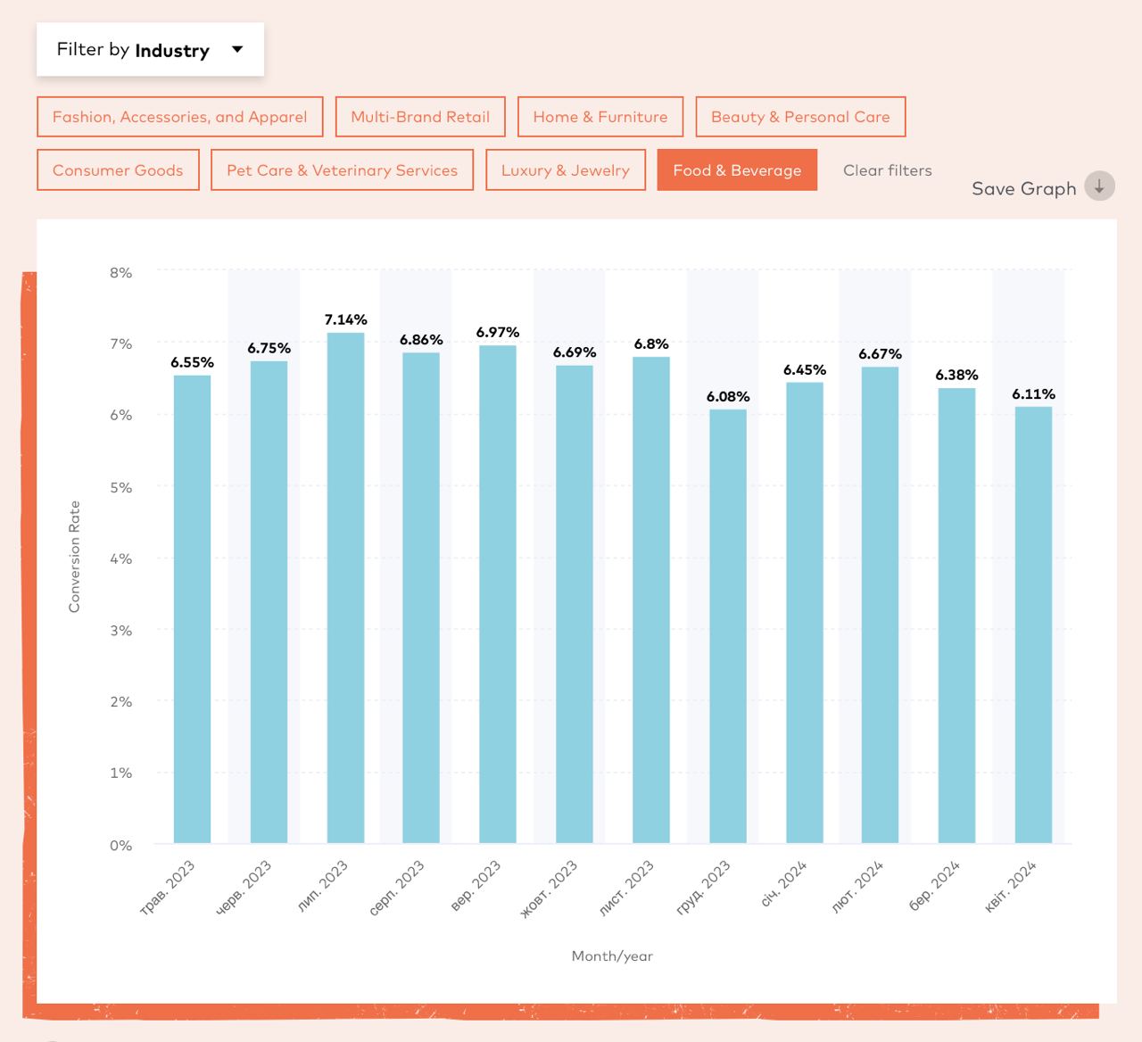Click the 6.08% bar for груд. 2023
Image resolution: width=1142 pixels, height=1042 pixels.
tap(728, 624)
